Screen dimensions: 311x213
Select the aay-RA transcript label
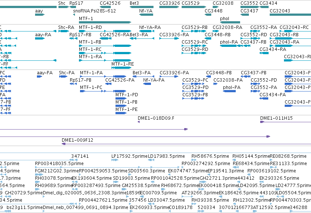click(43, 34)
